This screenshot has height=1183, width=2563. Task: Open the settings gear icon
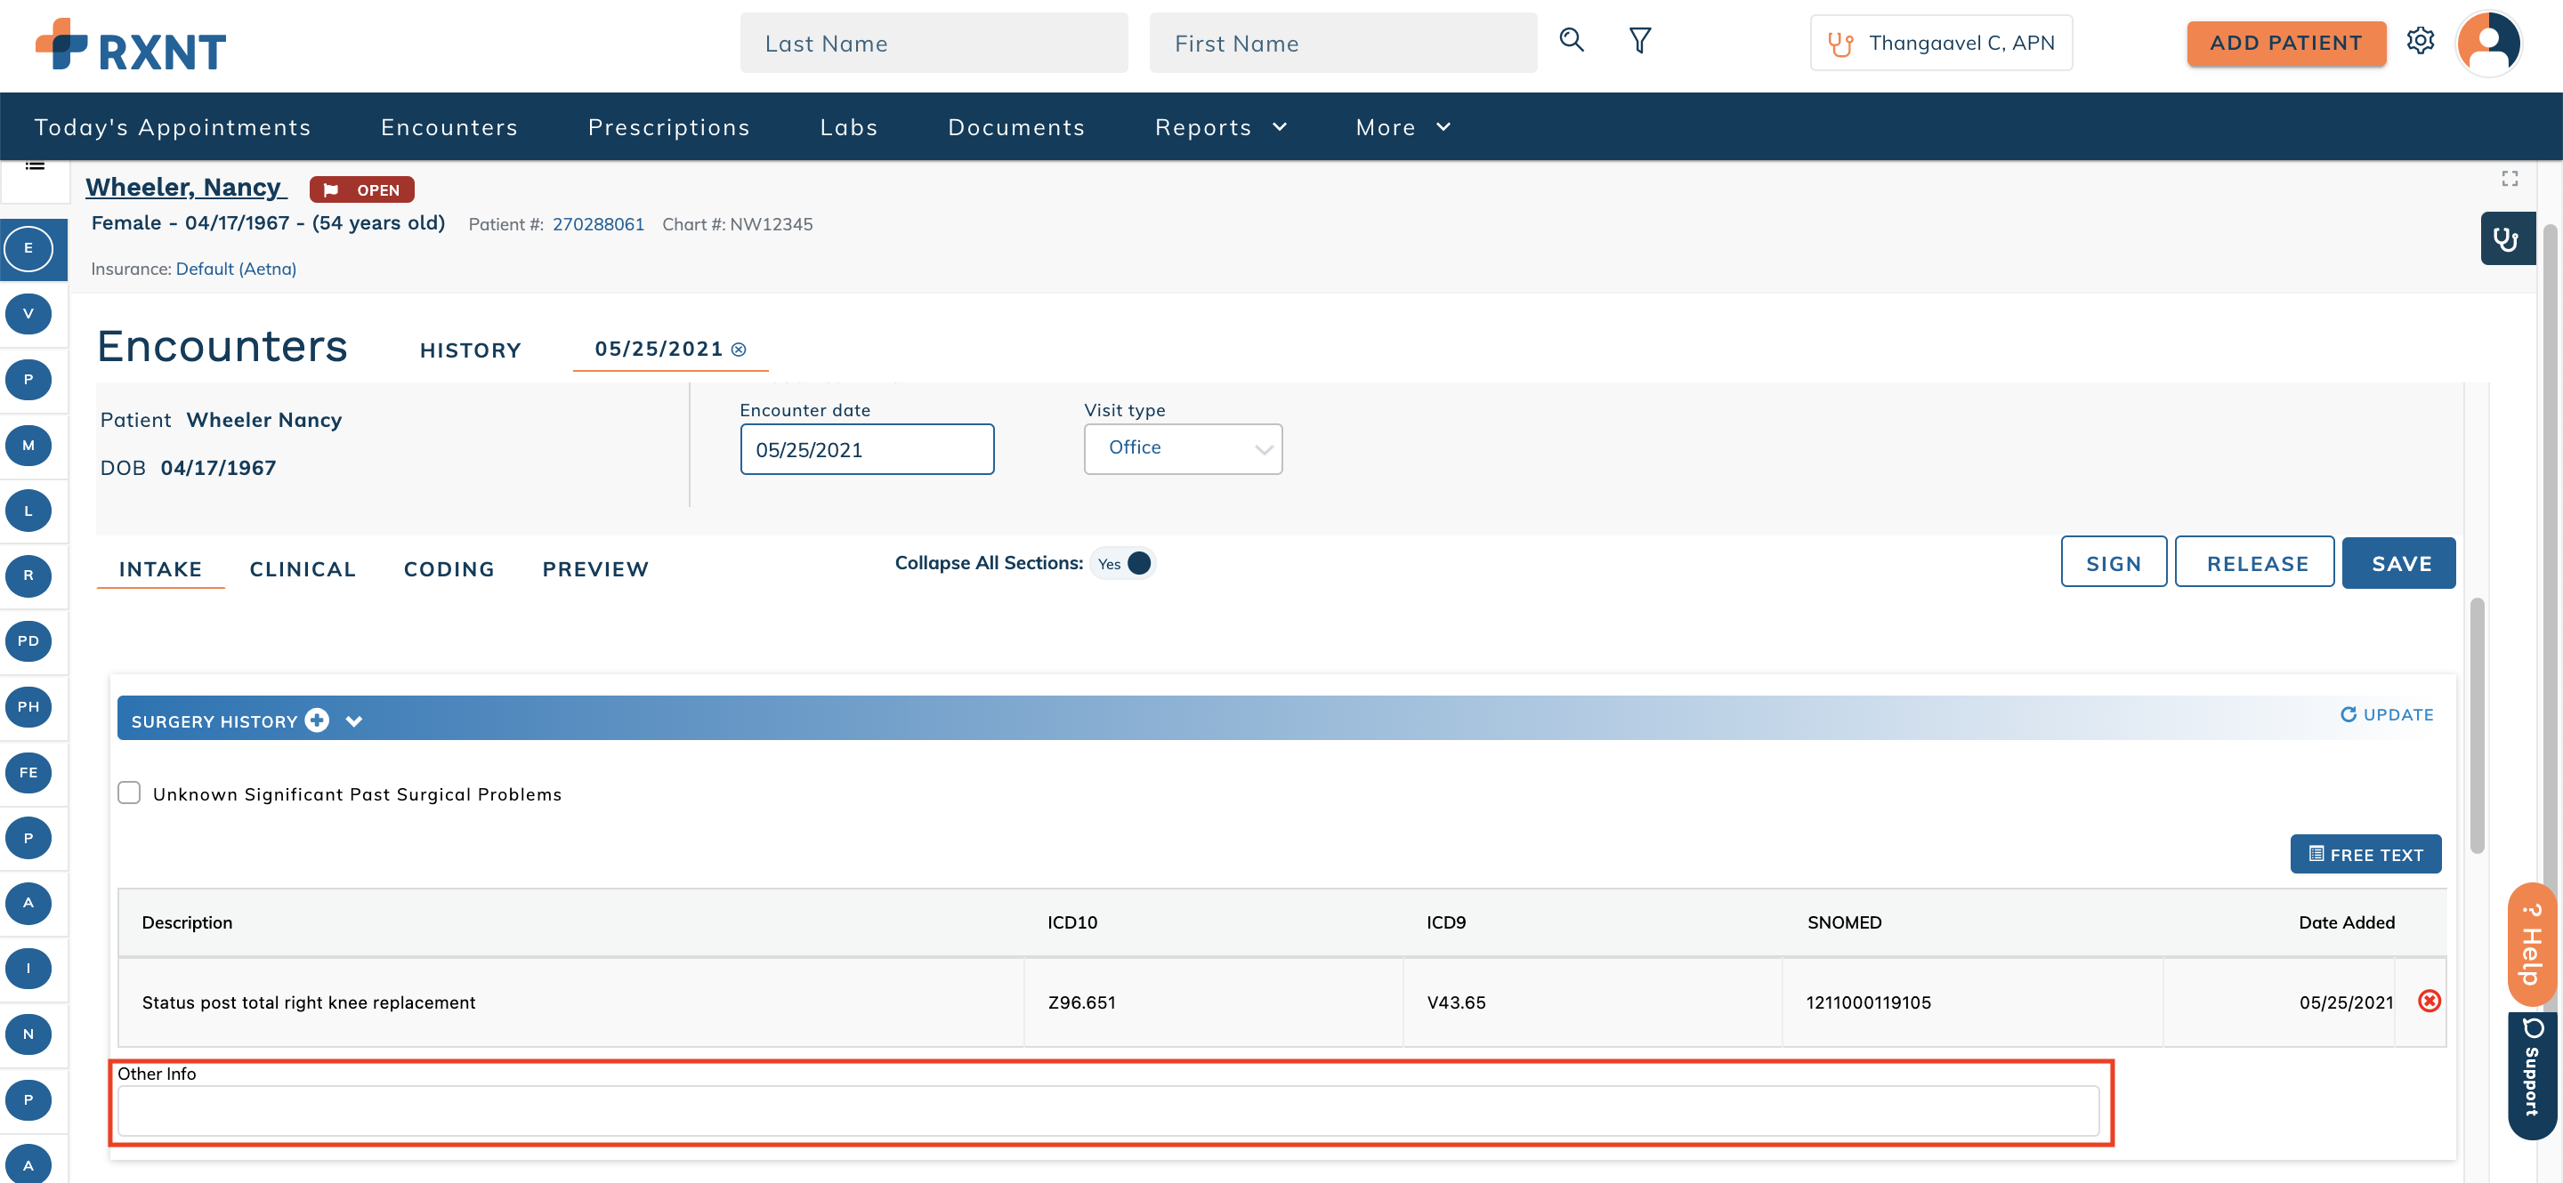[x=2420, y=41]
